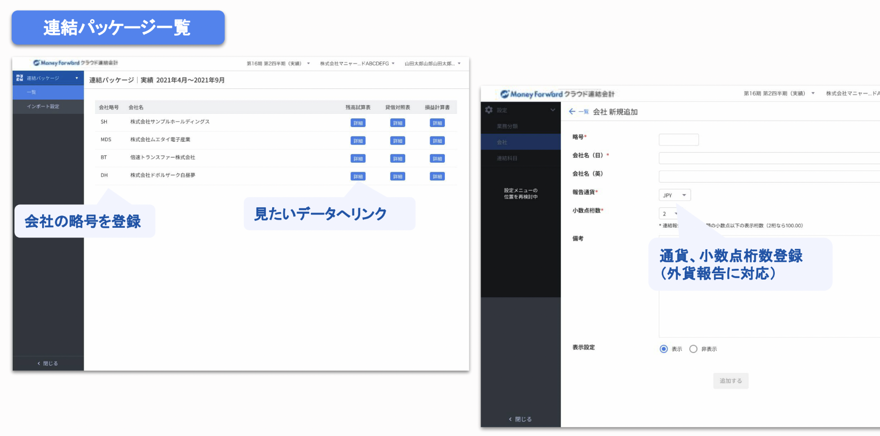Click the 株式会社ムエタイ電子産業 company name
The width and height of the screenshot is (880, 436).
pos(160,140)
